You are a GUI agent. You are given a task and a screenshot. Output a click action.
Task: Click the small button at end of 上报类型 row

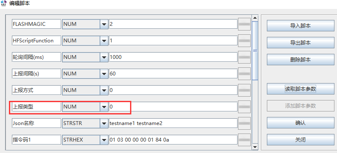pyautogui.click(x=244, y=107)
